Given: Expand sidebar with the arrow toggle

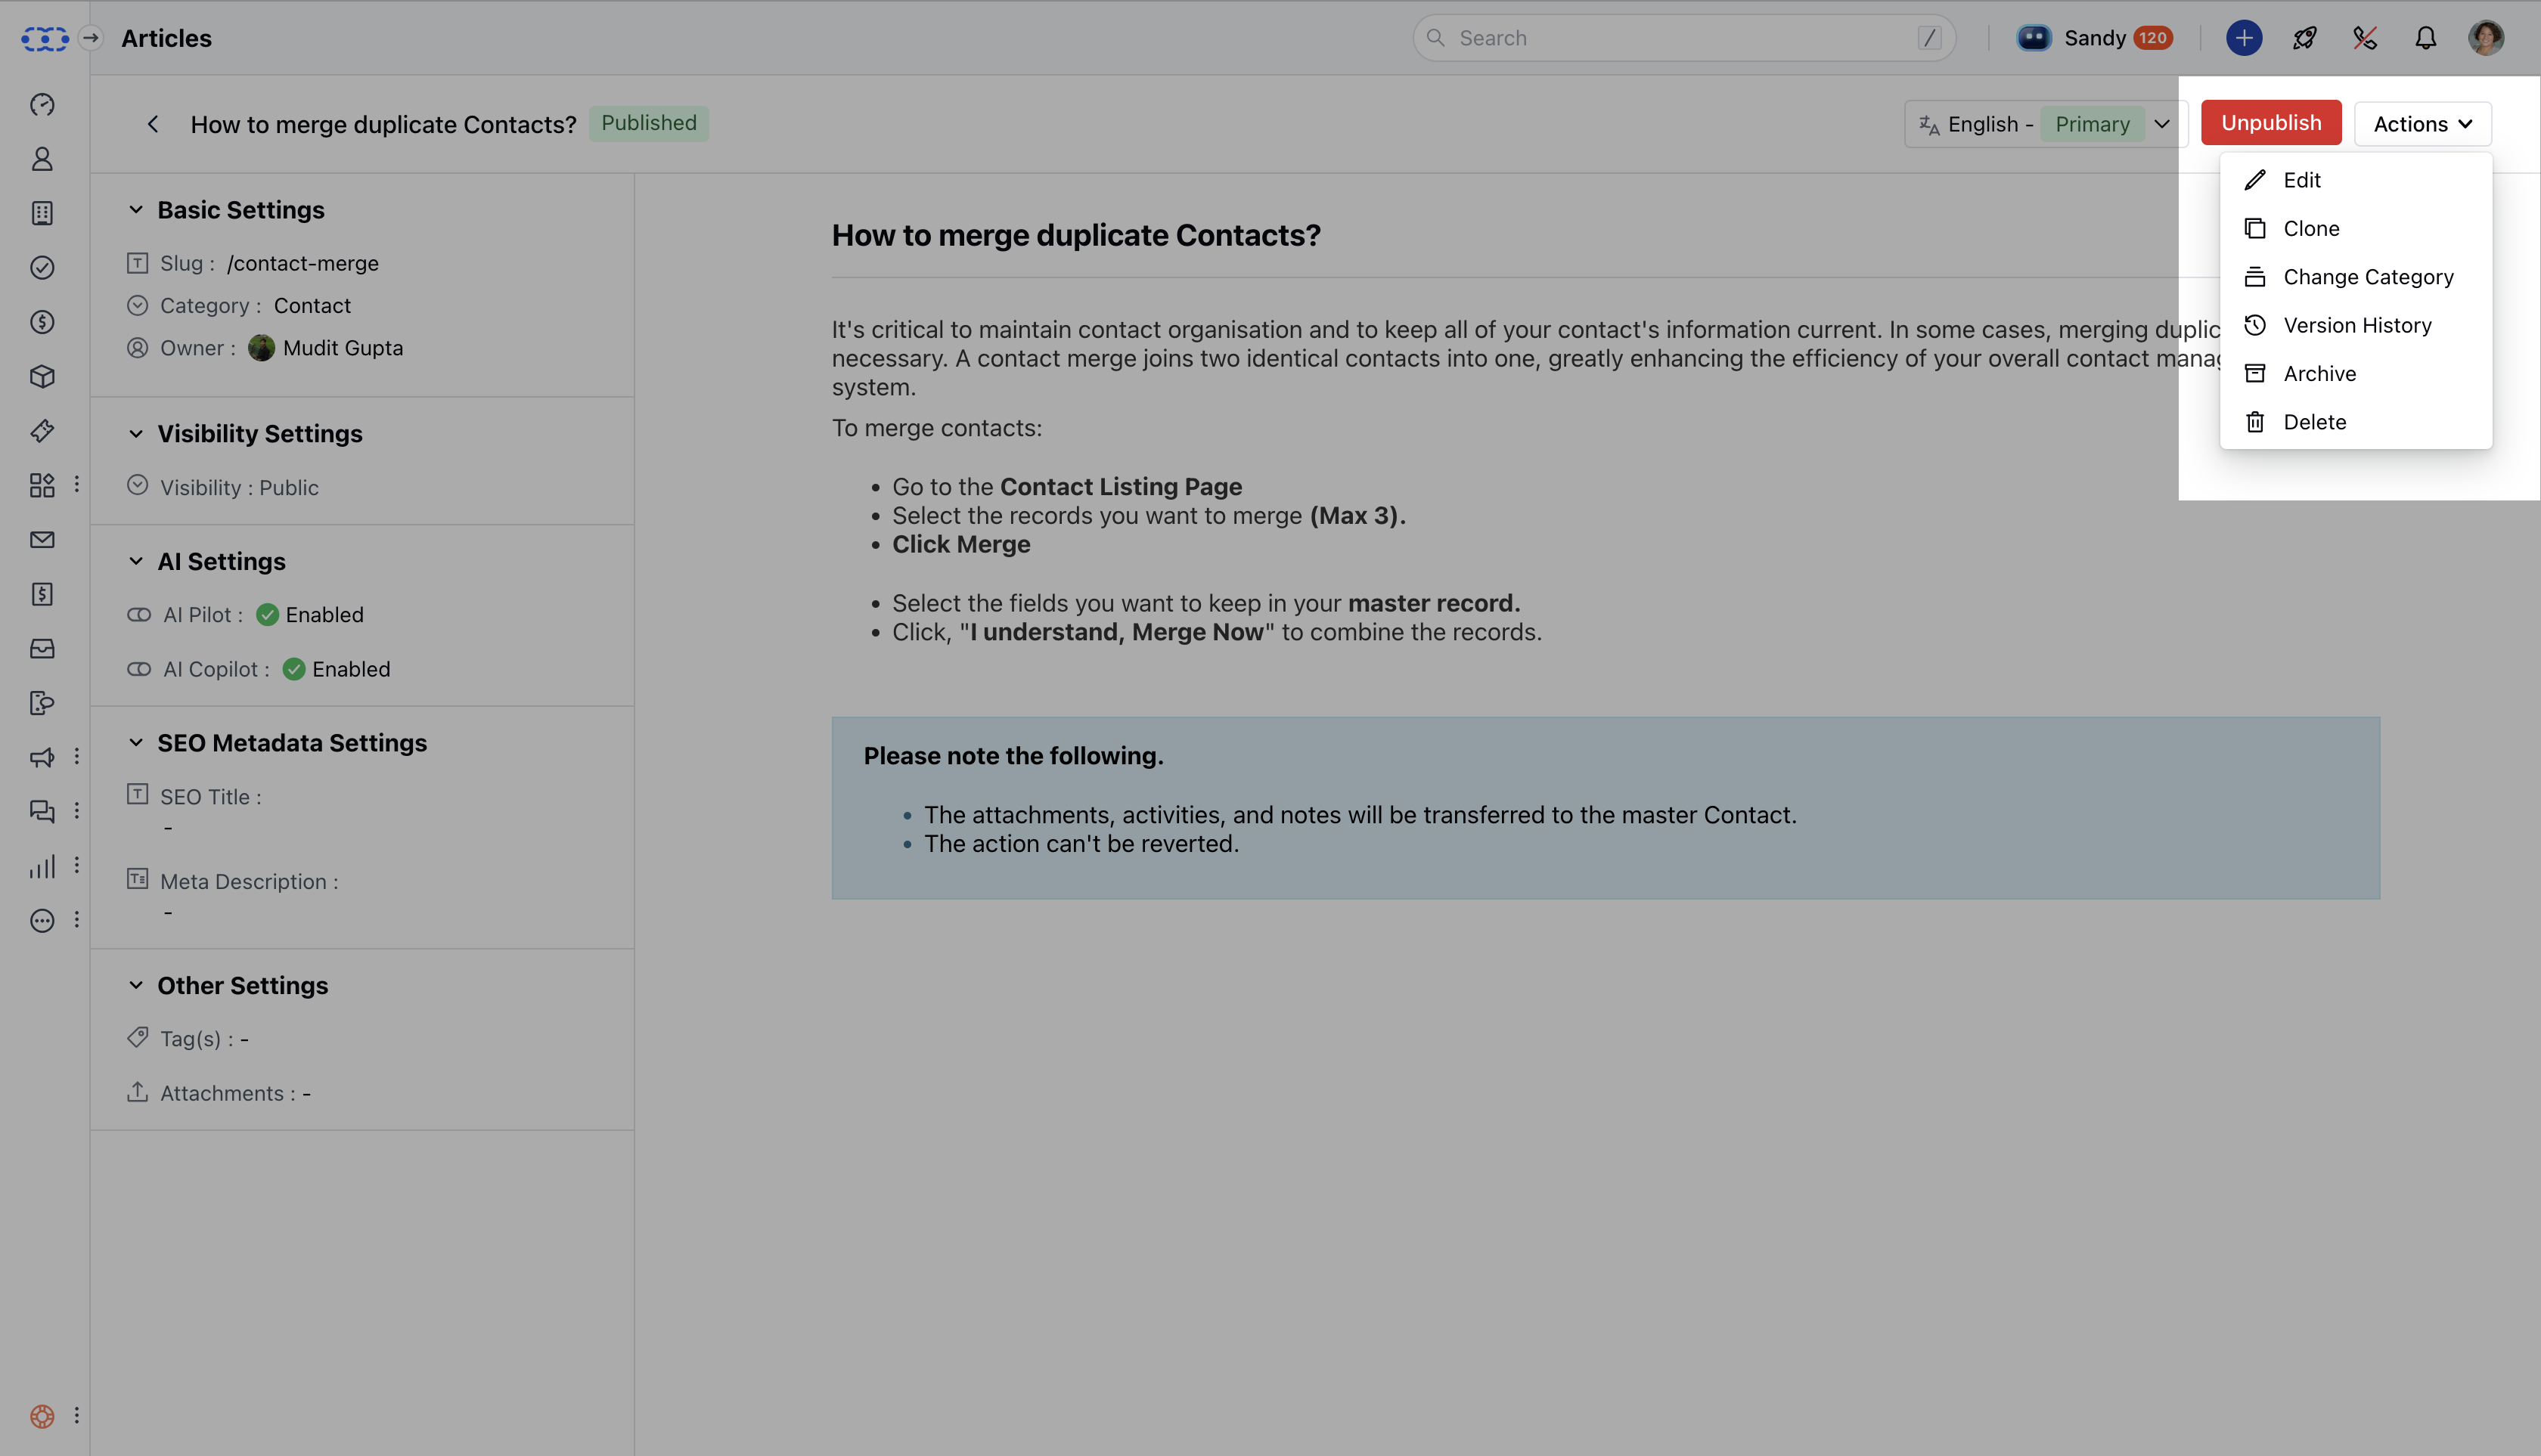Looking at the screenshot, I should (91, 38).
